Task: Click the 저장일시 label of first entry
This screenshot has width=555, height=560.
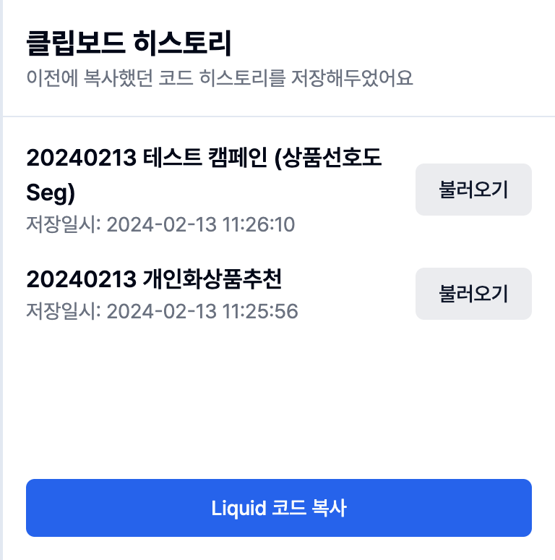Action: click(63, 225)
